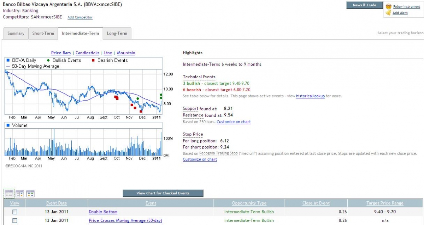Switch chart to Price Bars
The height and width of the screenshot is (225, 424).
[61, 53]
